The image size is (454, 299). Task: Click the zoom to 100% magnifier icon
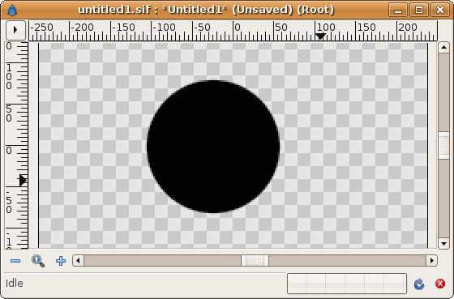[x=38, y=261]
